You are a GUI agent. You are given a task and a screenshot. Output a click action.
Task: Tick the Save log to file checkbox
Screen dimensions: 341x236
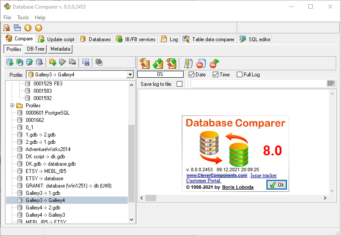(x=179, y=84)
